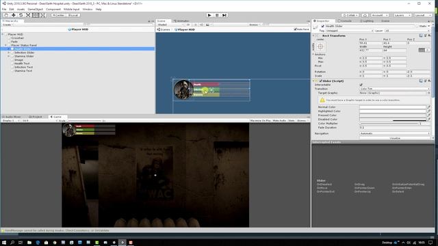Image resolution: width=438 pixels, height=246 pixels.
Task: Toggle the Local handle rotation button
Action: (x=73, y=15)
